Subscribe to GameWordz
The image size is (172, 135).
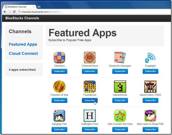[120, 100]
